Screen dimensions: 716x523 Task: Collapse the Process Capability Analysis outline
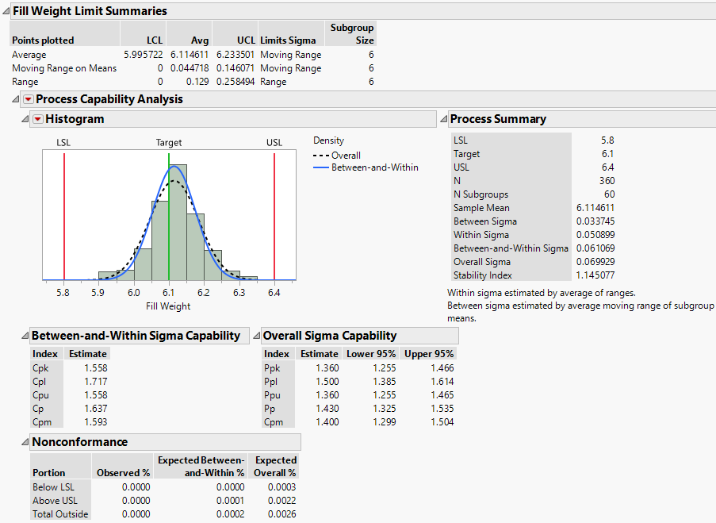tap(17, 100)
